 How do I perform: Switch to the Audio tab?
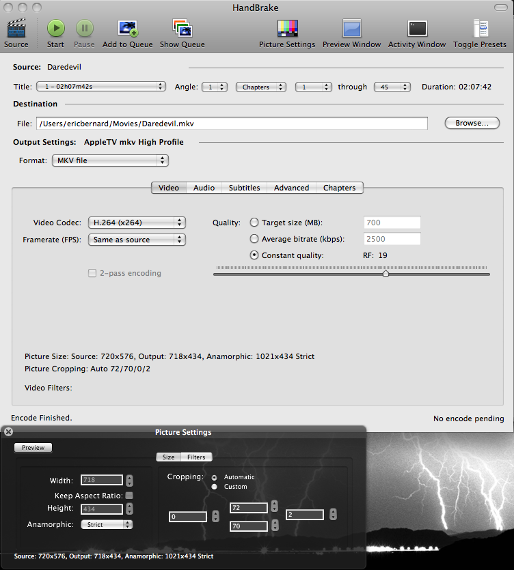[x=204, y=188]
